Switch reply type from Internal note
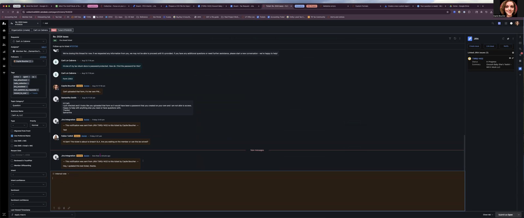The image size is (524, 218). (x=61, y=174)
